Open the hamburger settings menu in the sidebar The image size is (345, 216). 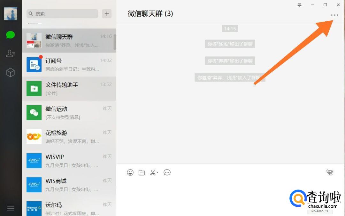[x=11, y=208]
